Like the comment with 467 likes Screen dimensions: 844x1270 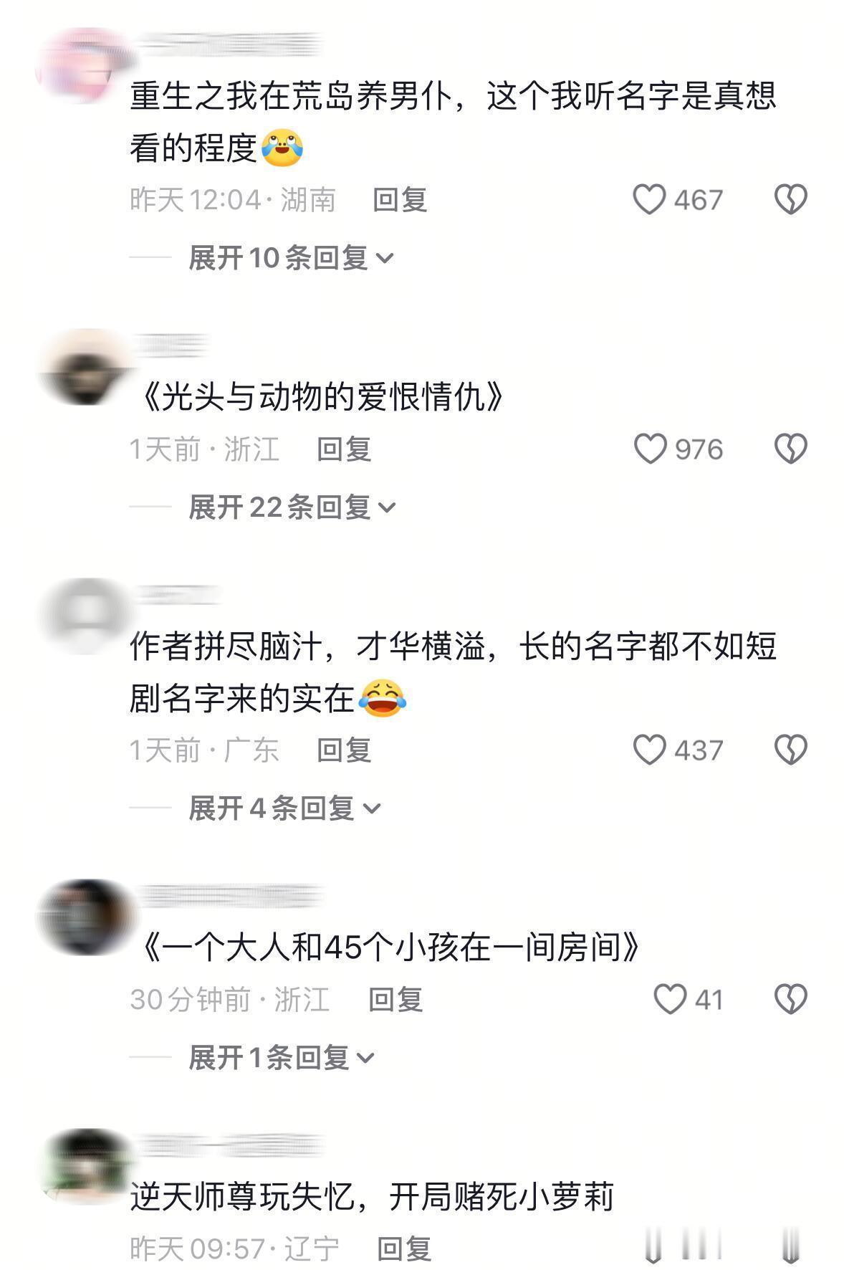(649, 199)
